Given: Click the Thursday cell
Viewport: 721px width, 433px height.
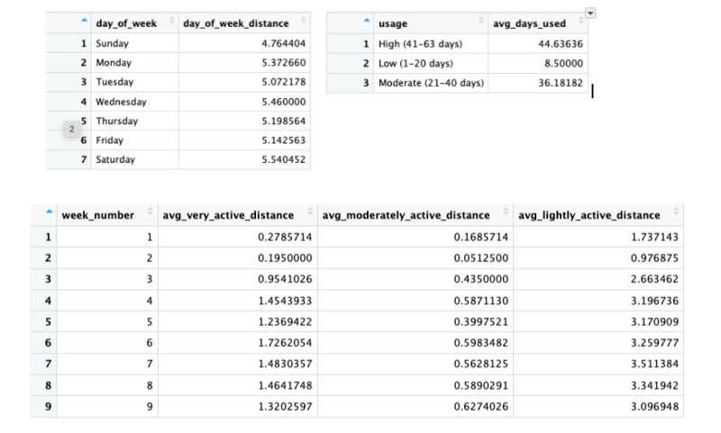Looking at the screenshot, I should click(x=134, y=121).
